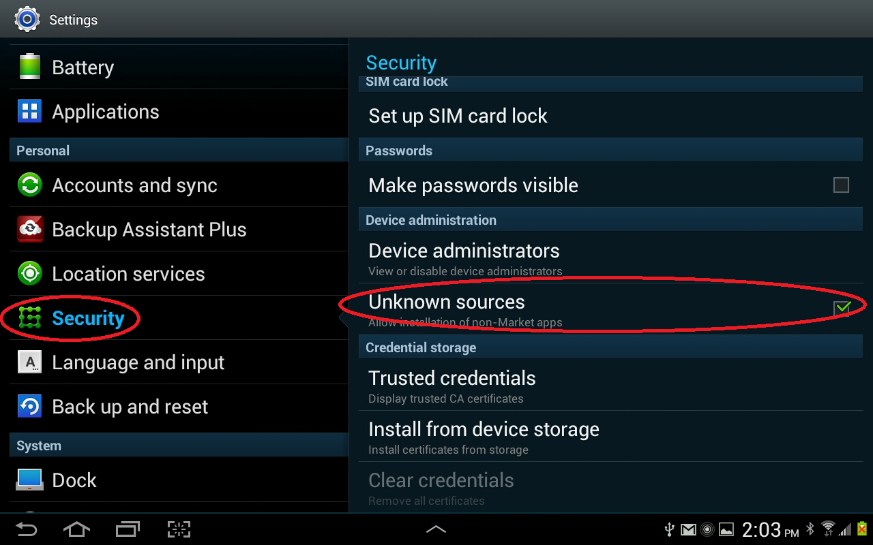Tap the Language and input icon
Image resolution: width=873 pixels, height=545 pixels.
(30, 362)
